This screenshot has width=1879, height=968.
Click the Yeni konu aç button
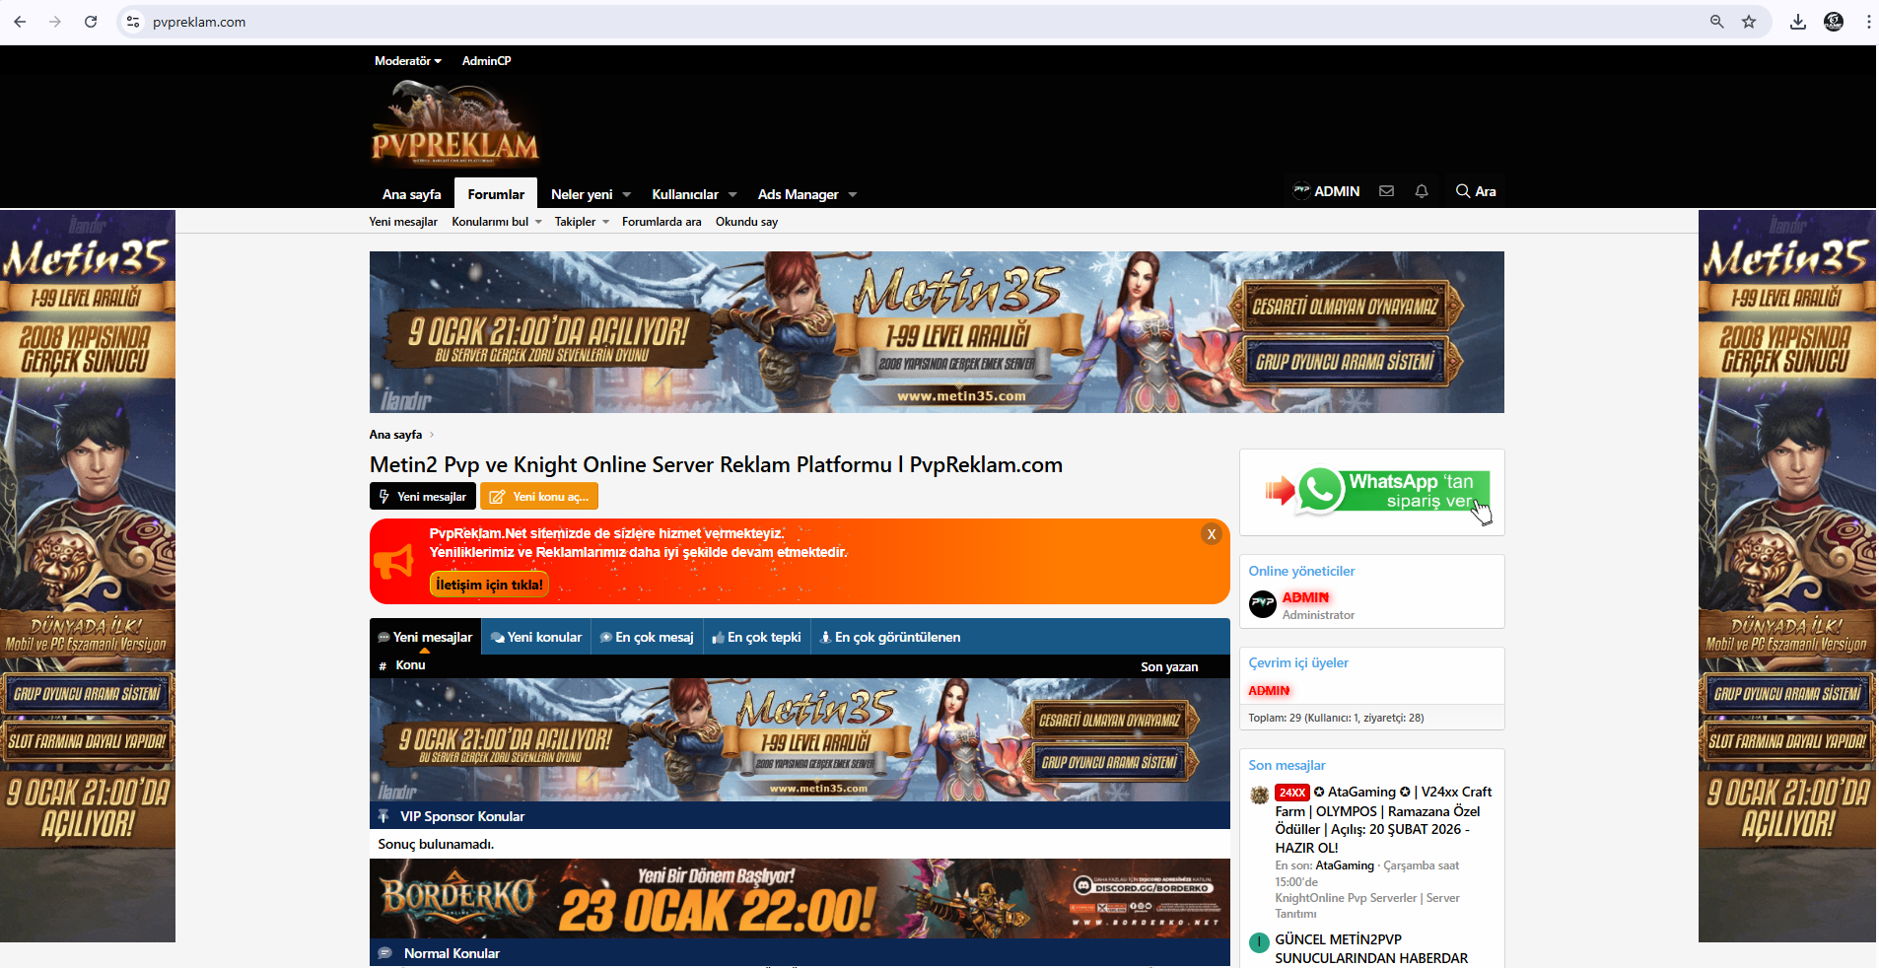click(x=539, y=497)
